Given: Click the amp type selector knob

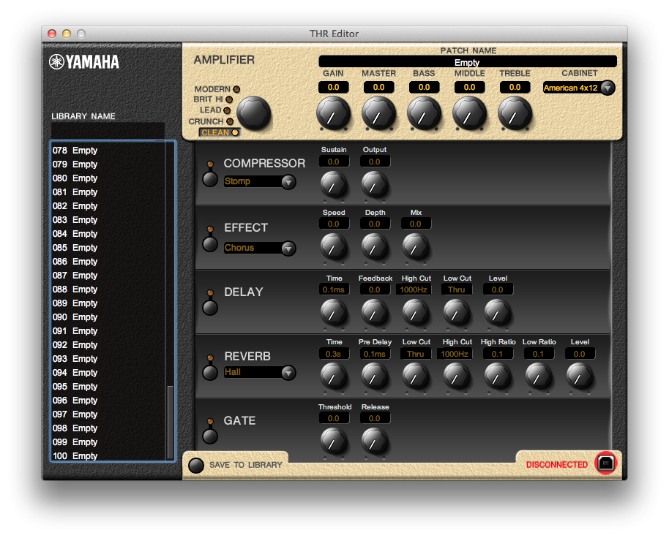Looking at the screenshot, I should coord(254,113).
